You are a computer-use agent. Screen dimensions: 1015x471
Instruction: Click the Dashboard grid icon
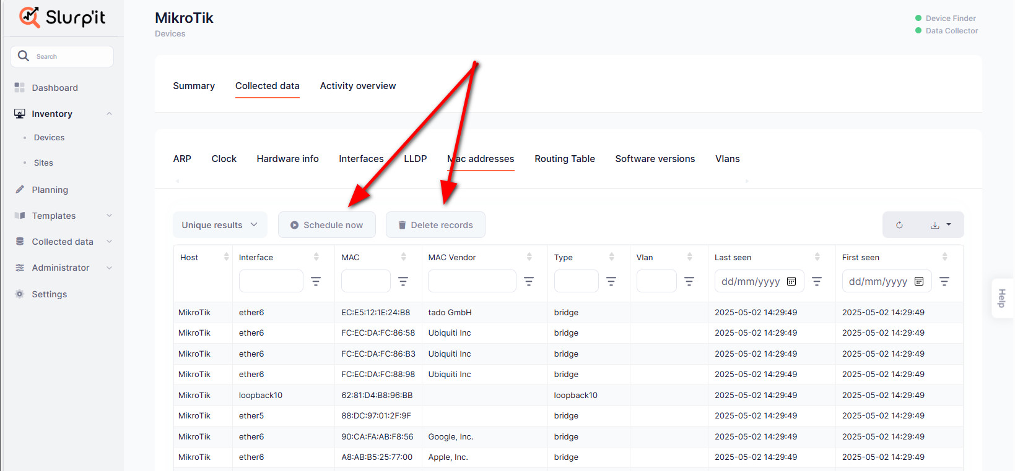pyautogui.click(x=19, y=88)
